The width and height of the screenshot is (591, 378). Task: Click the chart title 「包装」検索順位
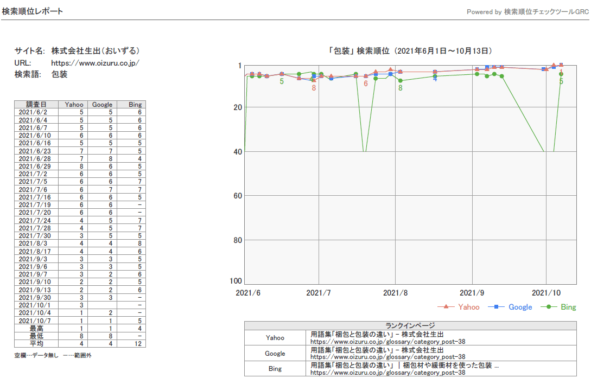click(x=358, y=51)
